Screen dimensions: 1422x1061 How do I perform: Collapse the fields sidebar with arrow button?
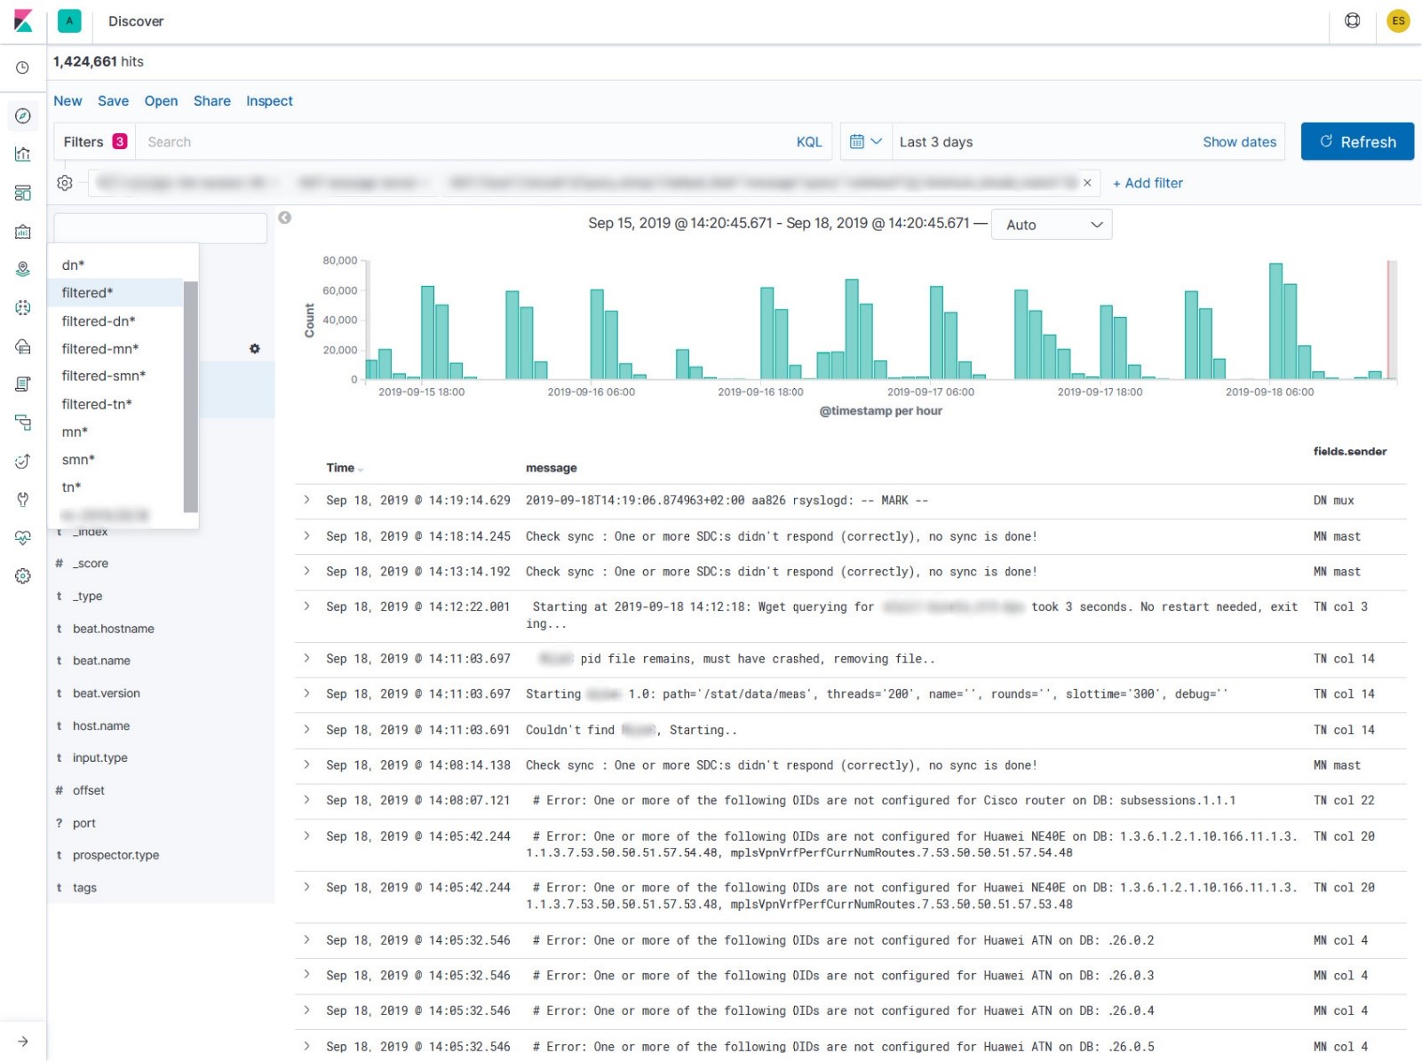(x=285, y=218)
